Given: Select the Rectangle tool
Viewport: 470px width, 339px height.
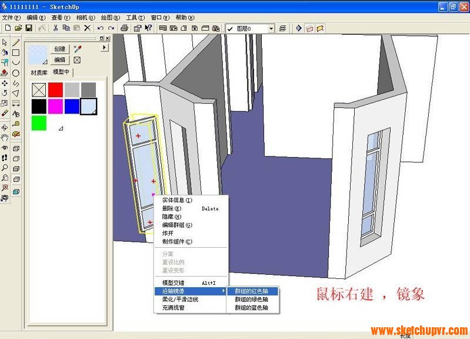Looking at the screenshot, I should (16, 52).
